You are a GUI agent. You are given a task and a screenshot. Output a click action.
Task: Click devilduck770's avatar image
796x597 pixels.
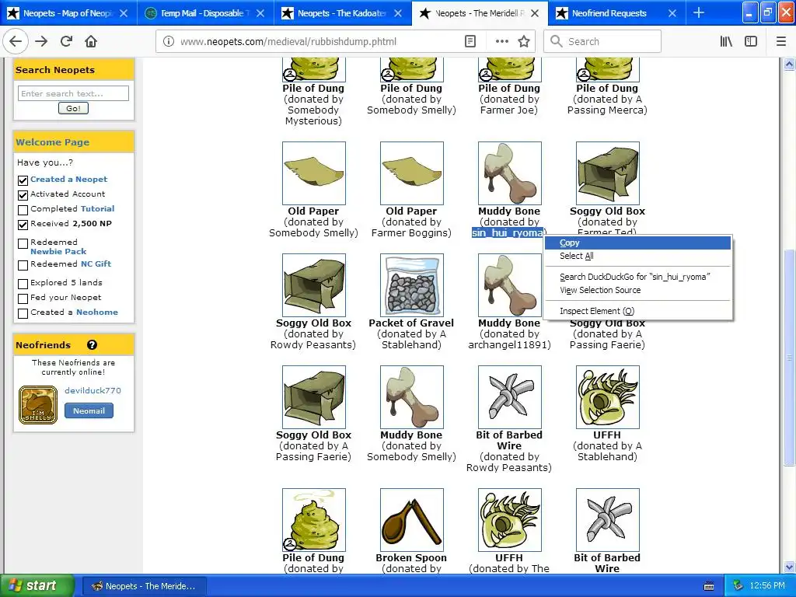[x=38, y=404]
